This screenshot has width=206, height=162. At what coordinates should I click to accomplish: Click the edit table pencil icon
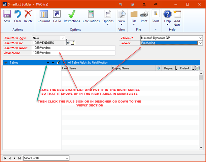(x=58, y=62)
